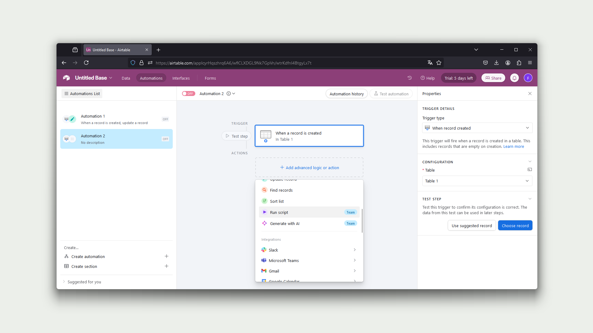Image resolution: width=593 pixels, height=333 pixels.
Task: Click the Find records magnifier icon
Action: pos(265,190)
